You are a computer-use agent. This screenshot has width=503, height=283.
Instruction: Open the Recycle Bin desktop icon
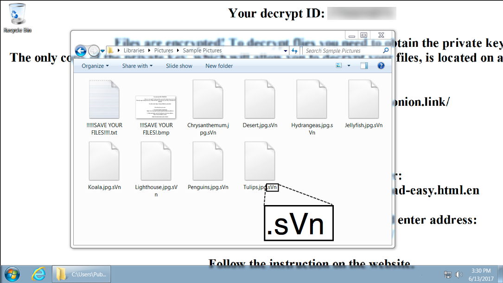point(17,18)
